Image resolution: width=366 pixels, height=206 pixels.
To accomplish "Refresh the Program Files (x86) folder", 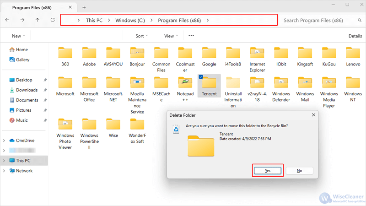I will click(53, 20).
